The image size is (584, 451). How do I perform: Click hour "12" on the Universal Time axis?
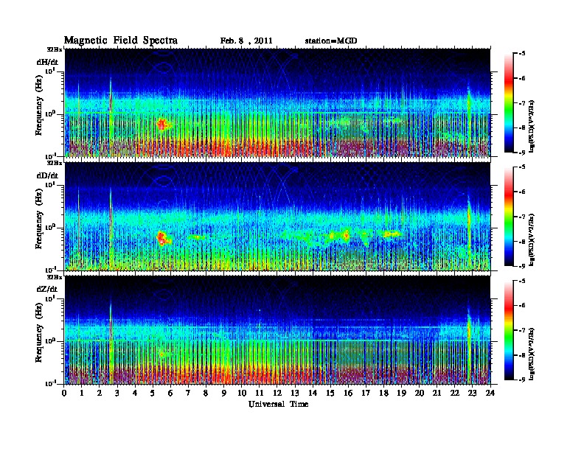[277, 393]
